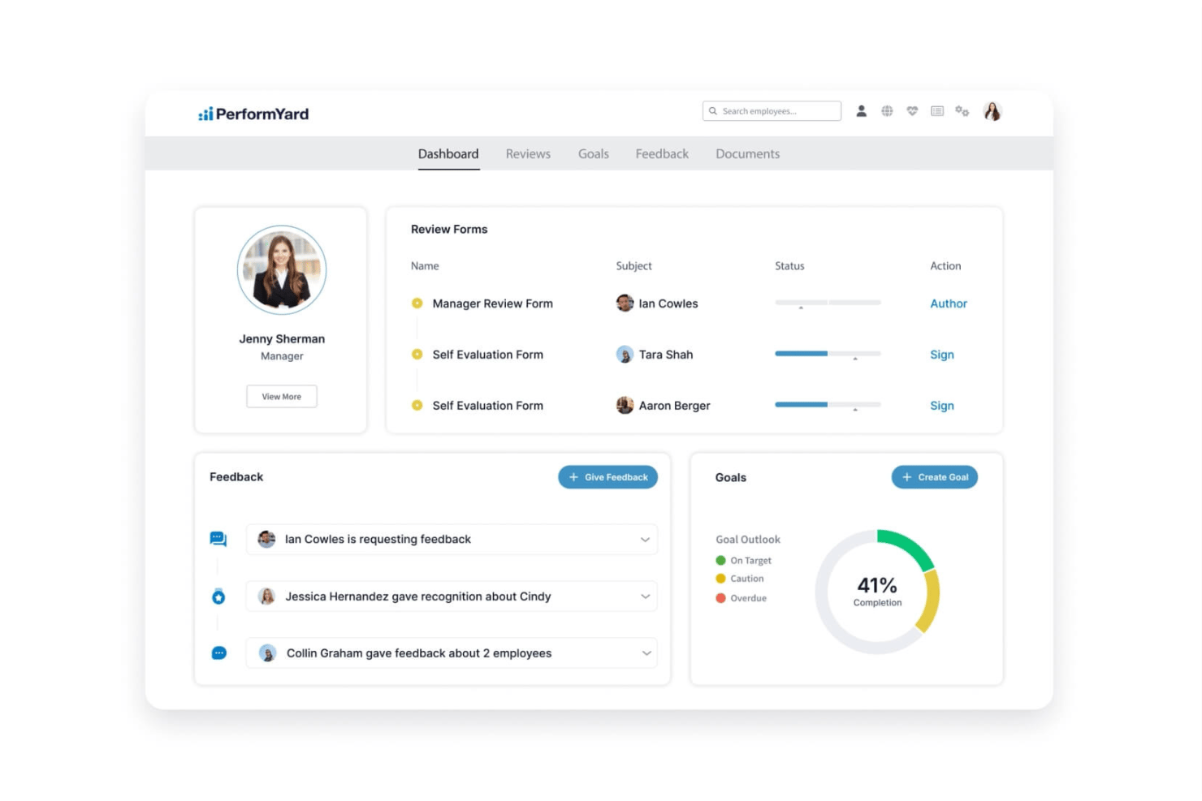Switch to the Dashboard tab
Image resolution: width=1202 pixels, height=801 pixels.
coord(448,153)
